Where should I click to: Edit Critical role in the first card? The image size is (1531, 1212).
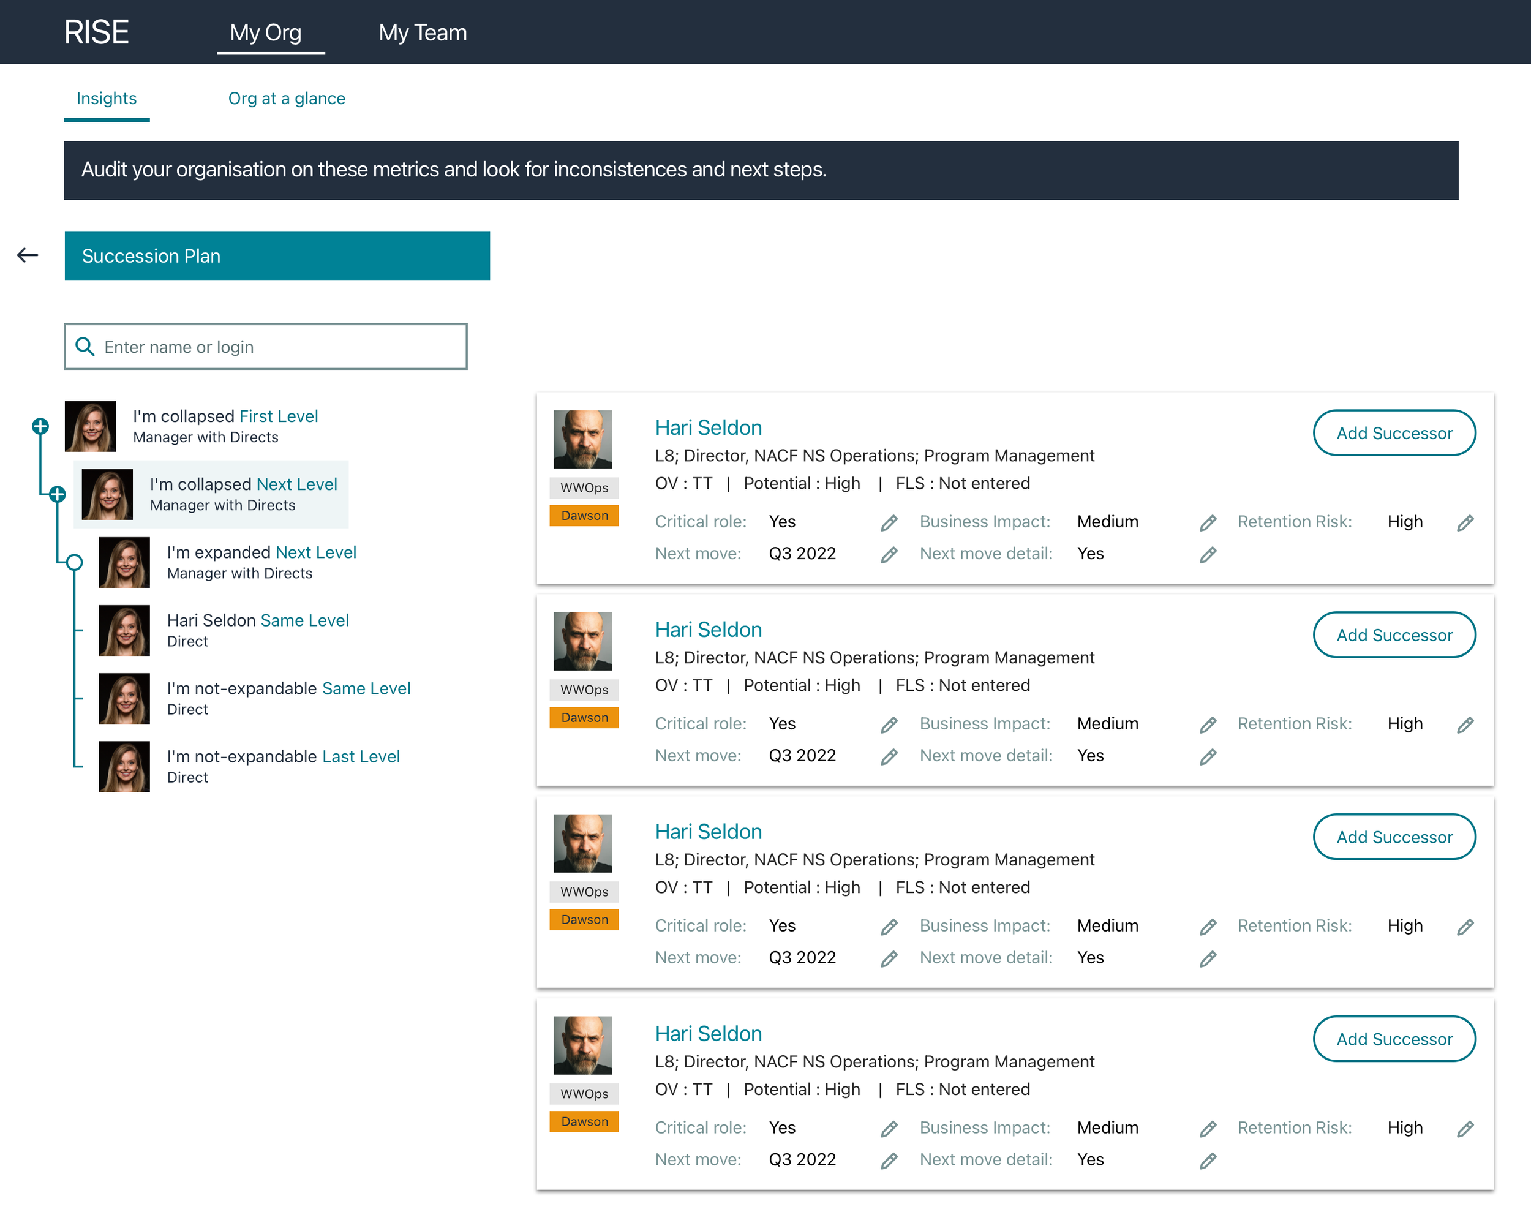coord(889,523)
